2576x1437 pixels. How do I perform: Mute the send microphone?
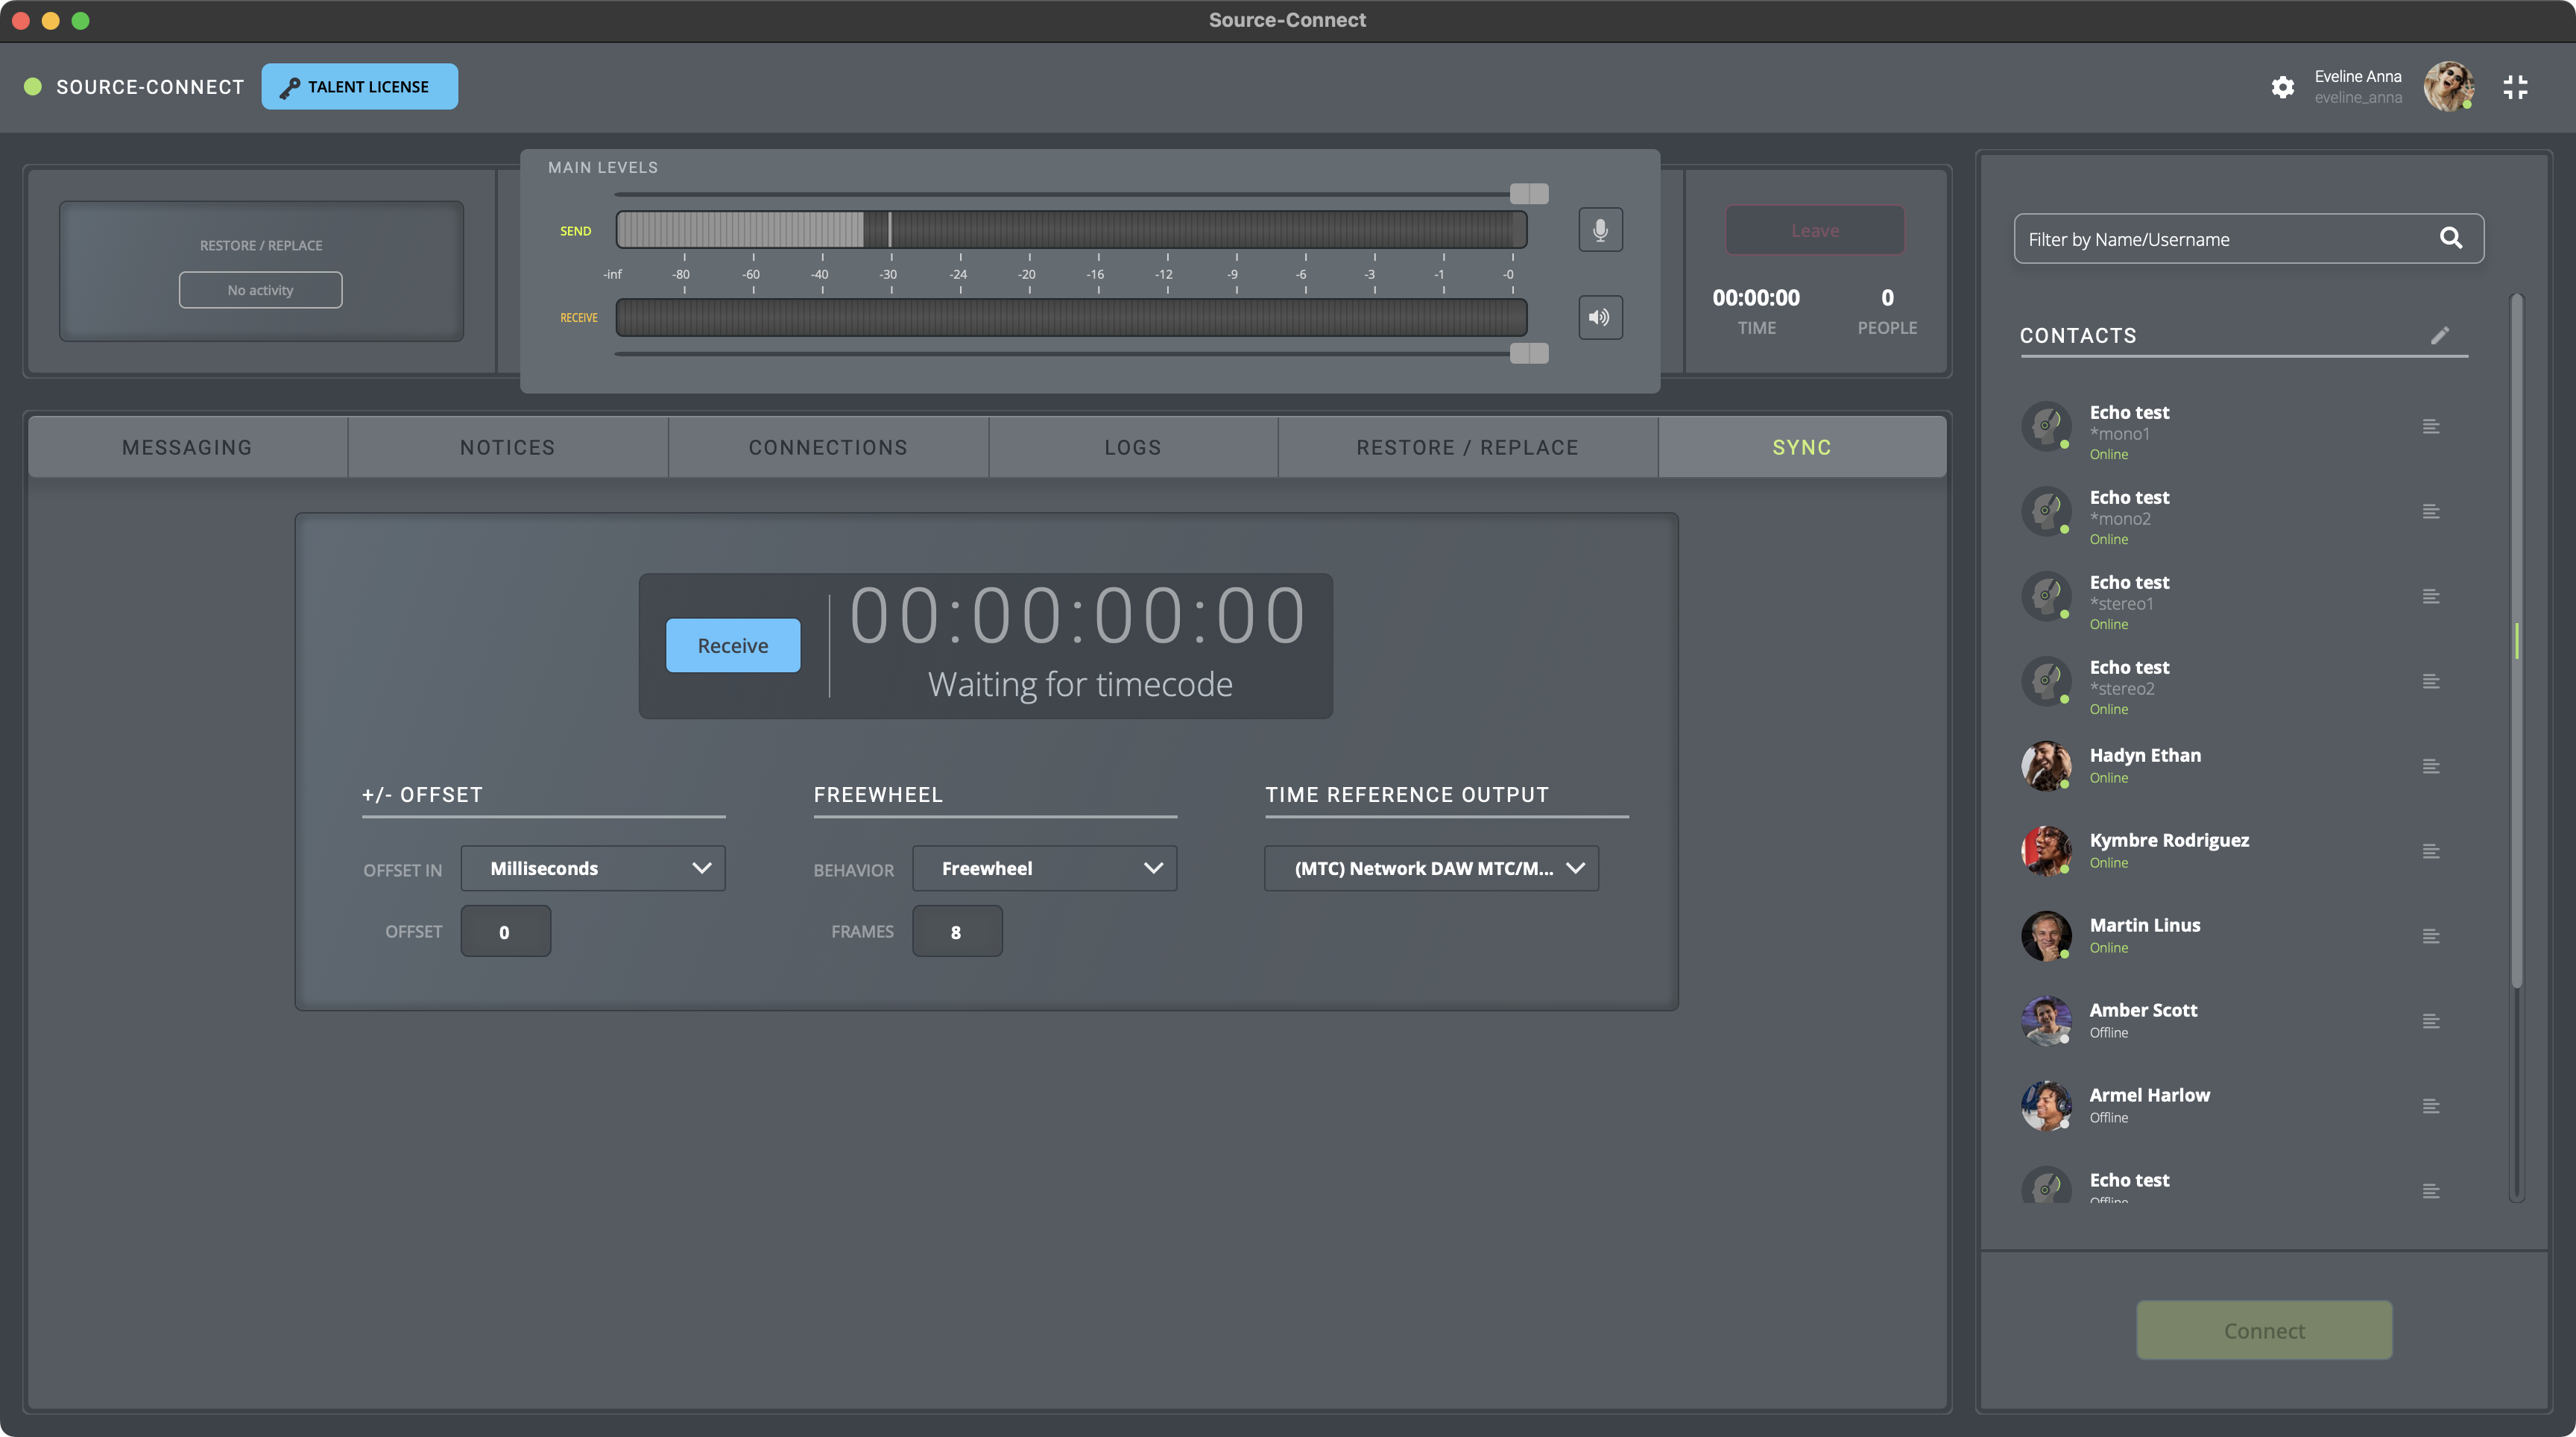pyautogui.click(x=1600, y=230)
